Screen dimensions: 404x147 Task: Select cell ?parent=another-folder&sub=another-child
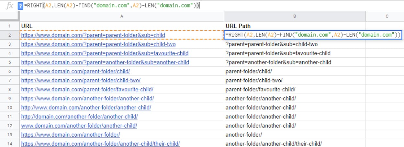(295, 62)
